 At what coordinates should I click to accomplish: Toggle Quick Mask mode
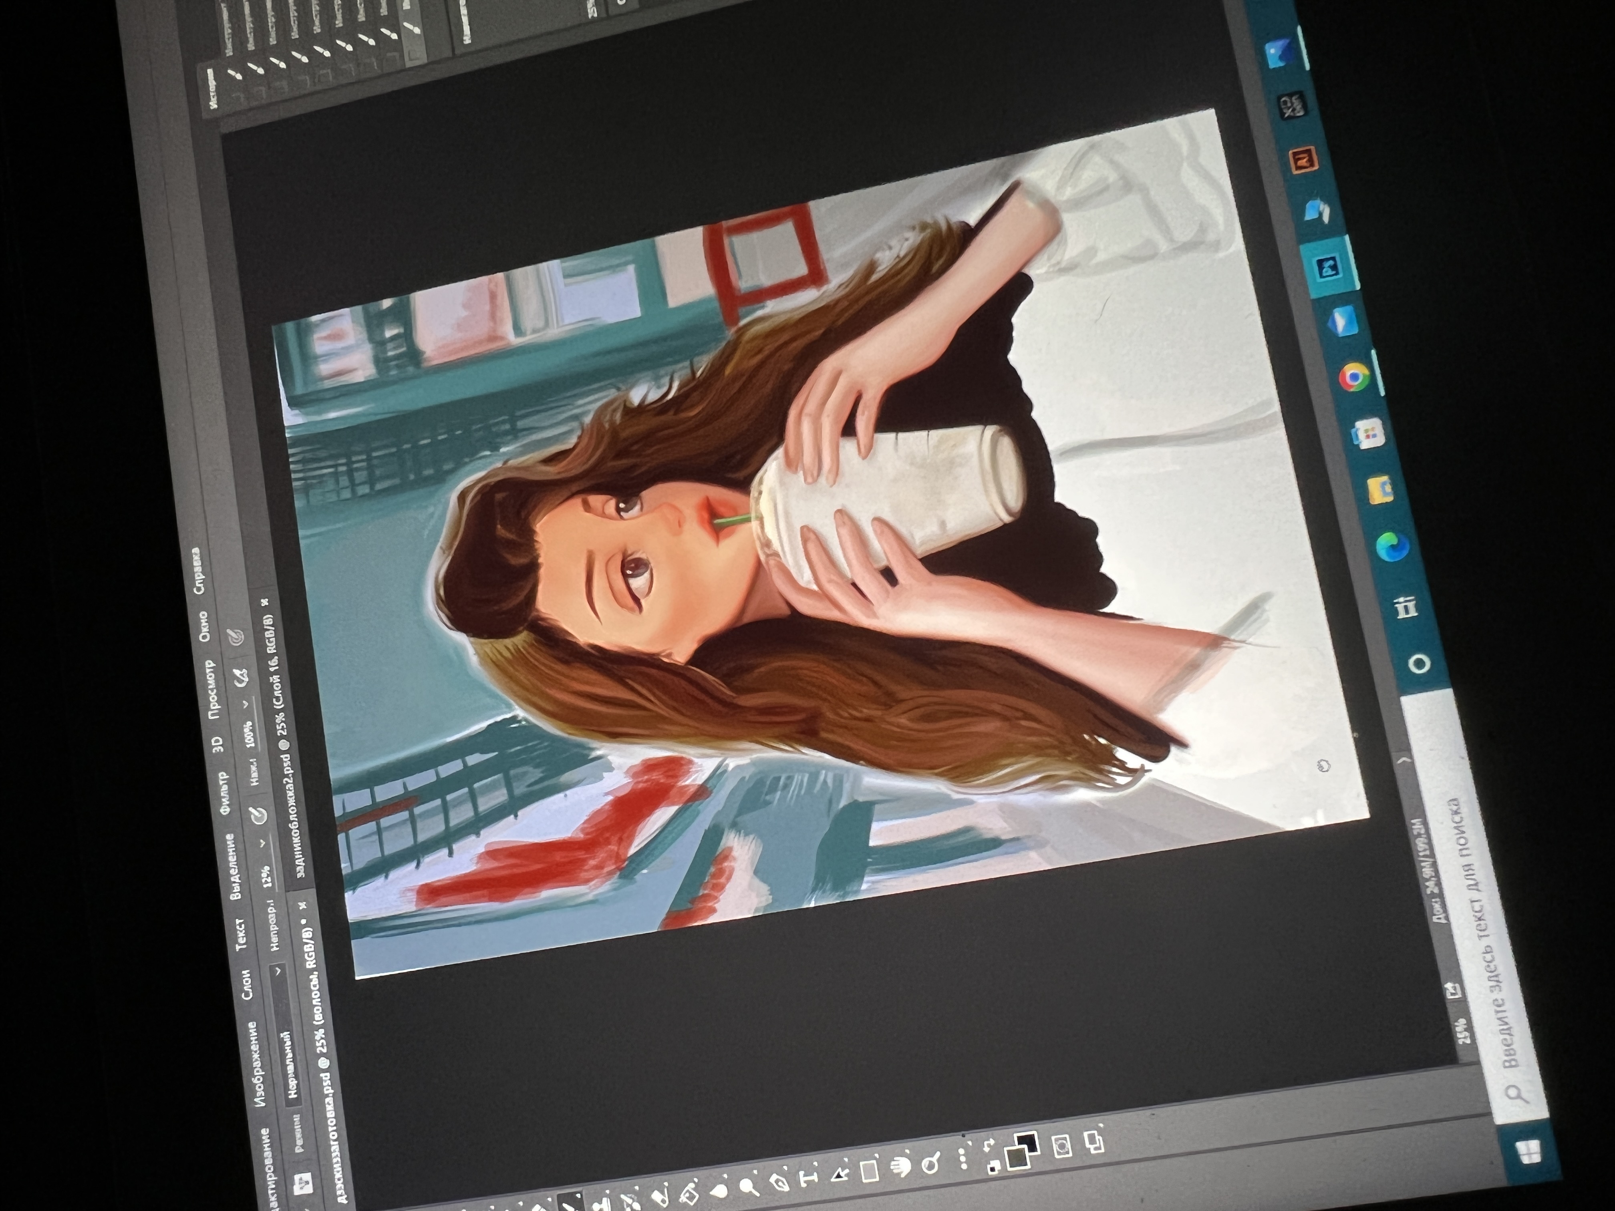coord(1061,1146)
